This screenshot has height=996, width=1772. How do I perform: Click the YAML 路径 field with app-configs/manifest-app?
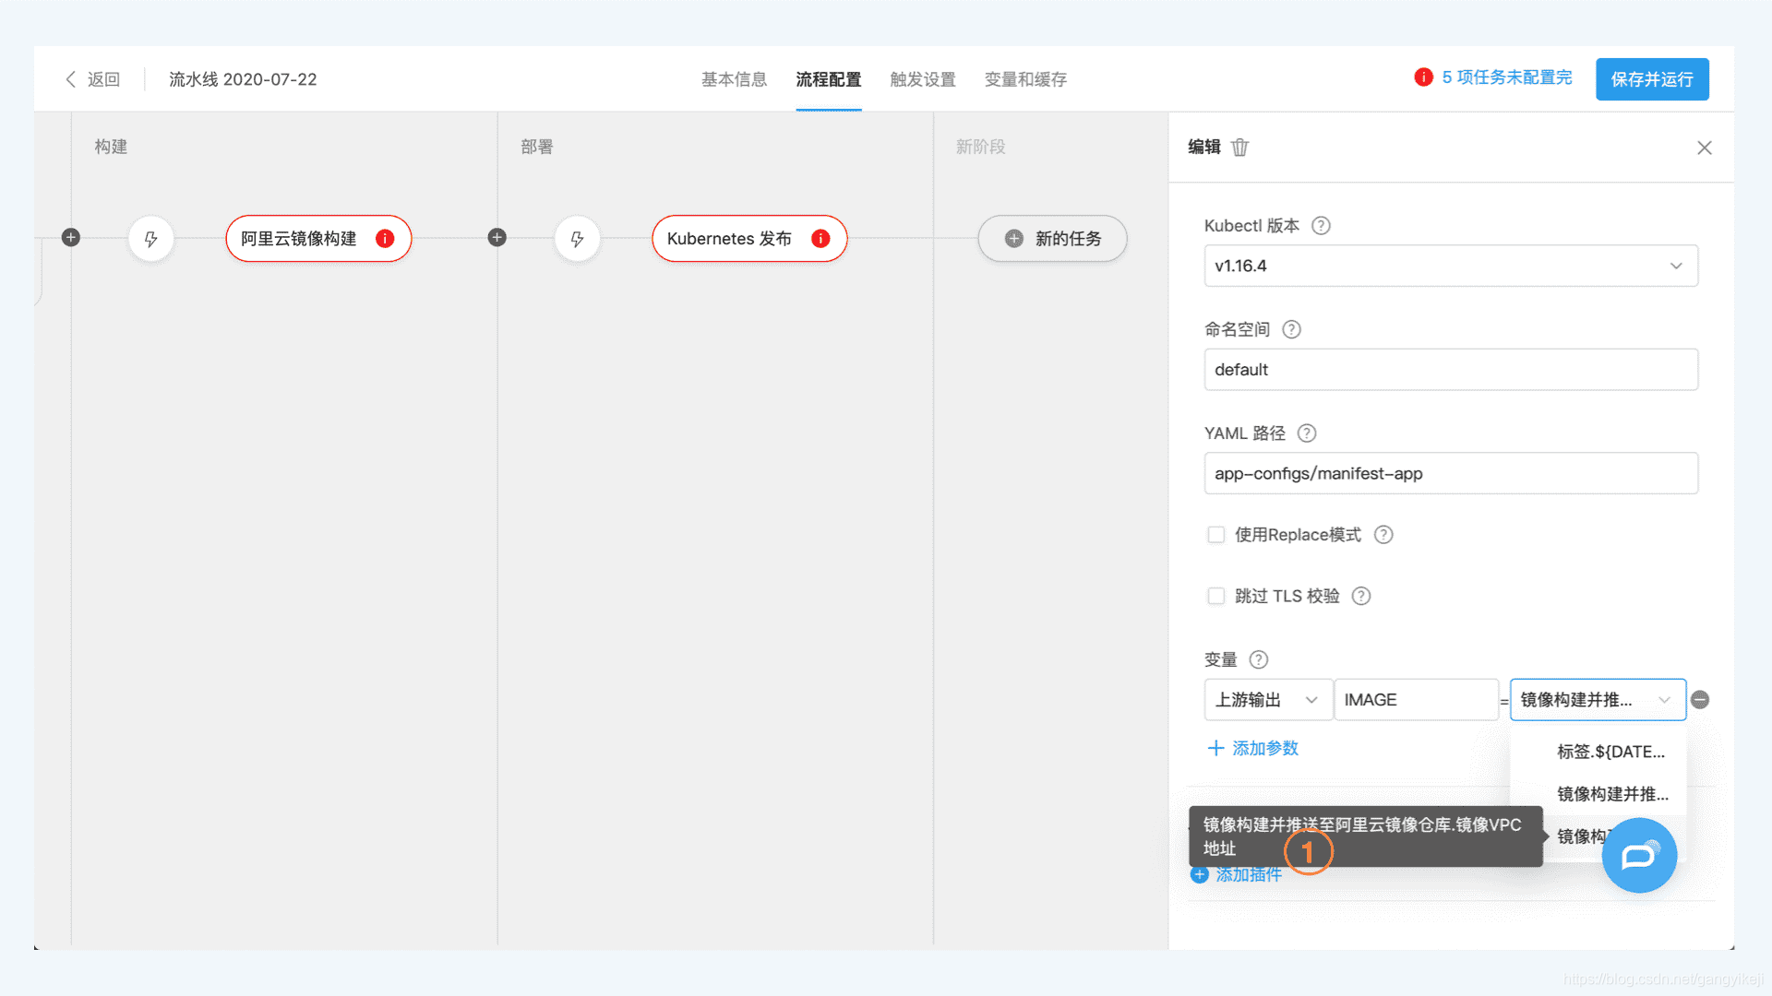tap(1451, 473)
